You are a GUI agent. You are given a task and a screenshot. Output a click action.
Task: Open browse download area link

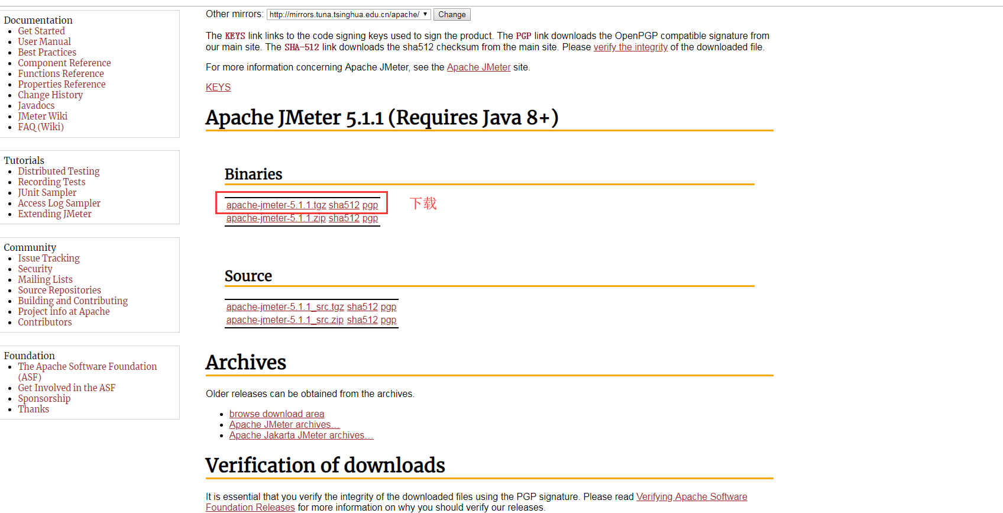click(x=277, y=414)
